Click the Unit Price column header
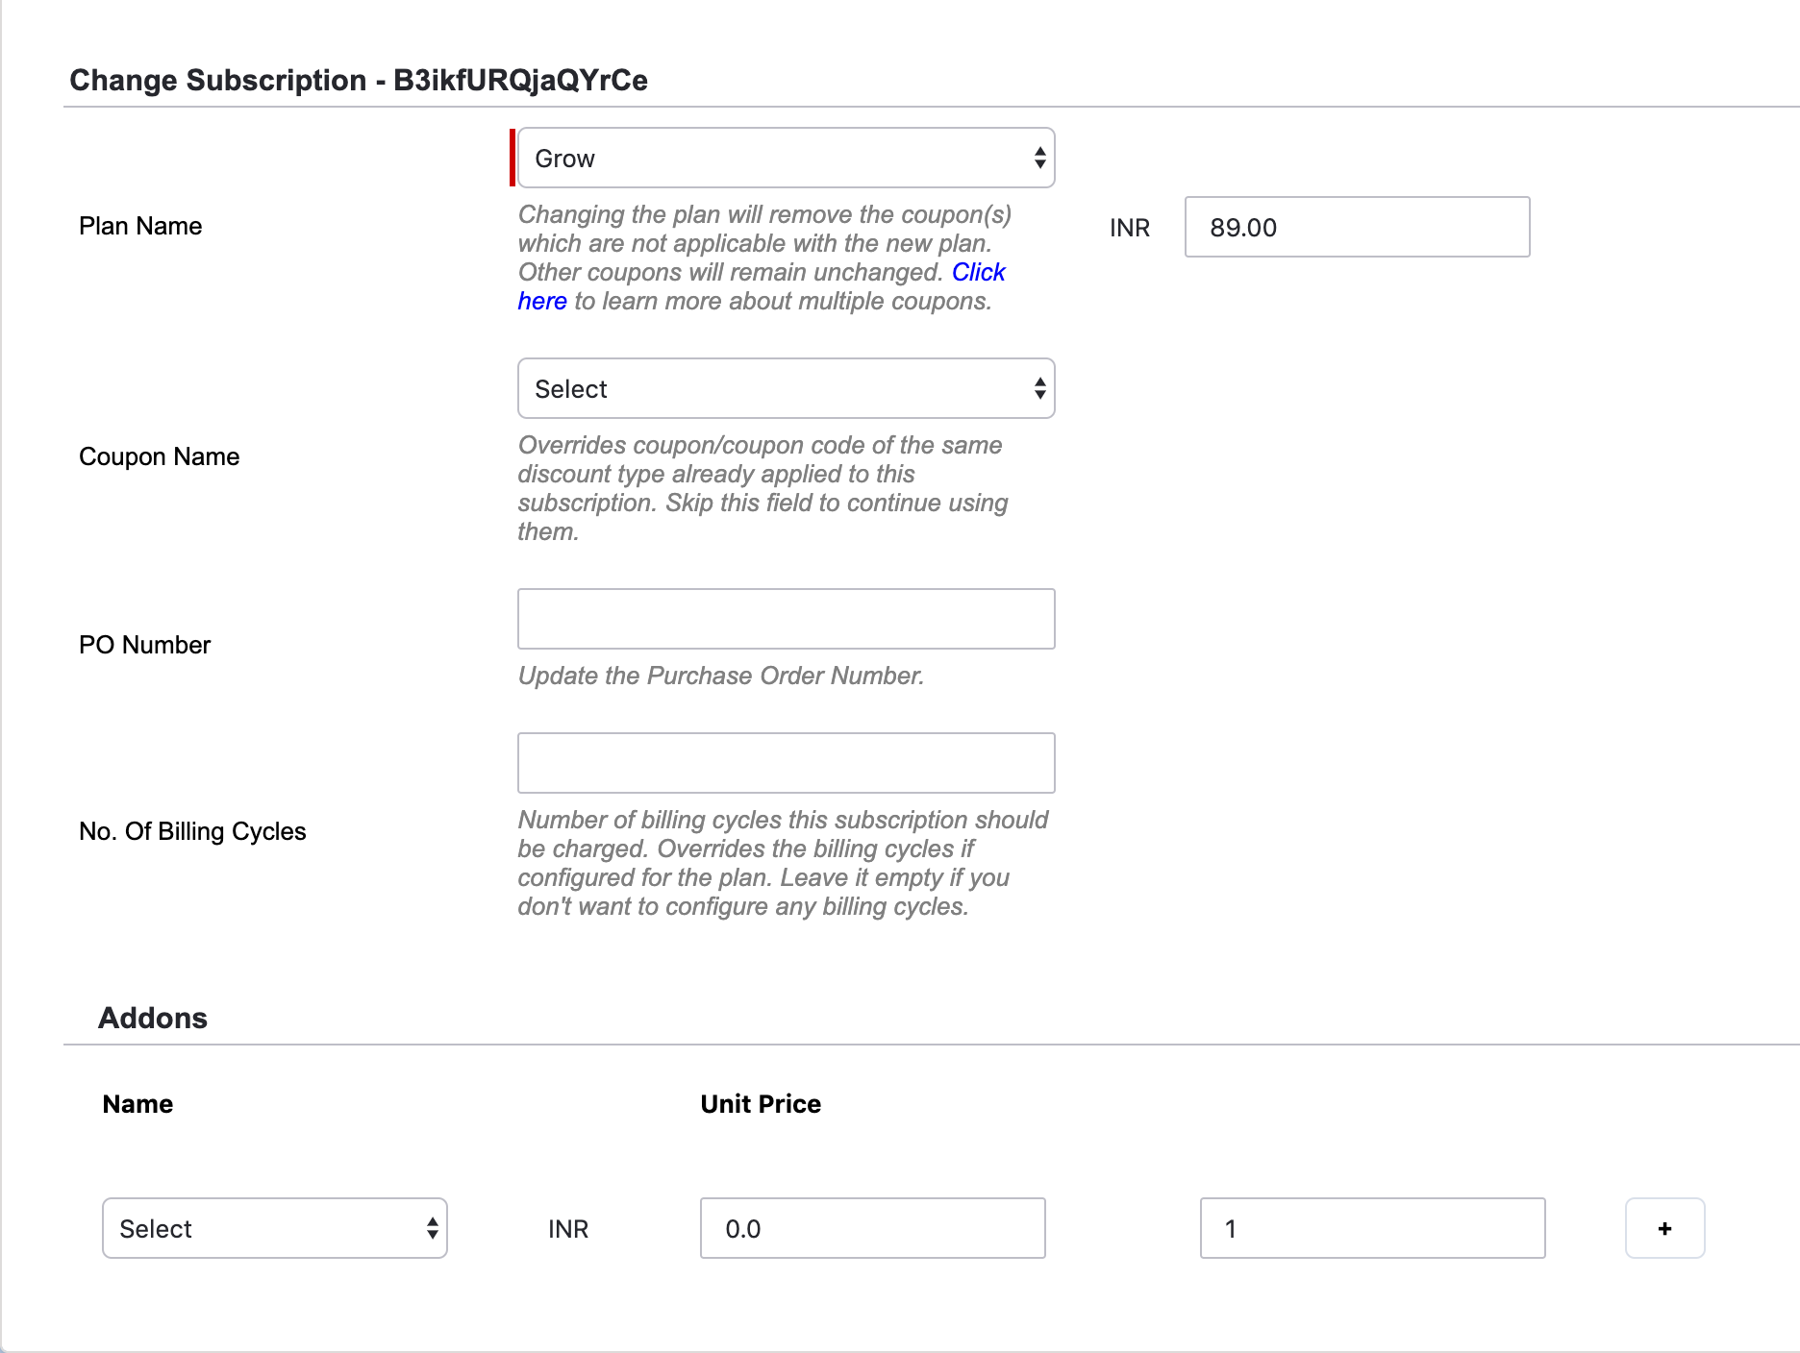The height and width of the screenshot is (1353, 1800). click(x=761, y=1104)
